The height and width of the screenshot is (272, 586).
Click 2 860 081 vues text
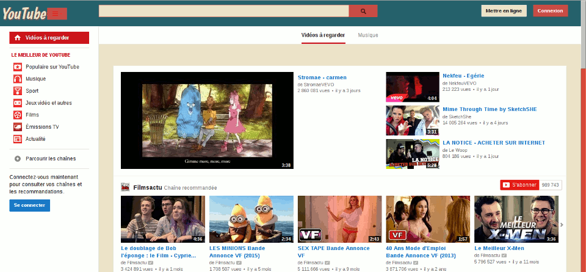pyautogui.click(x=313, y=91)
